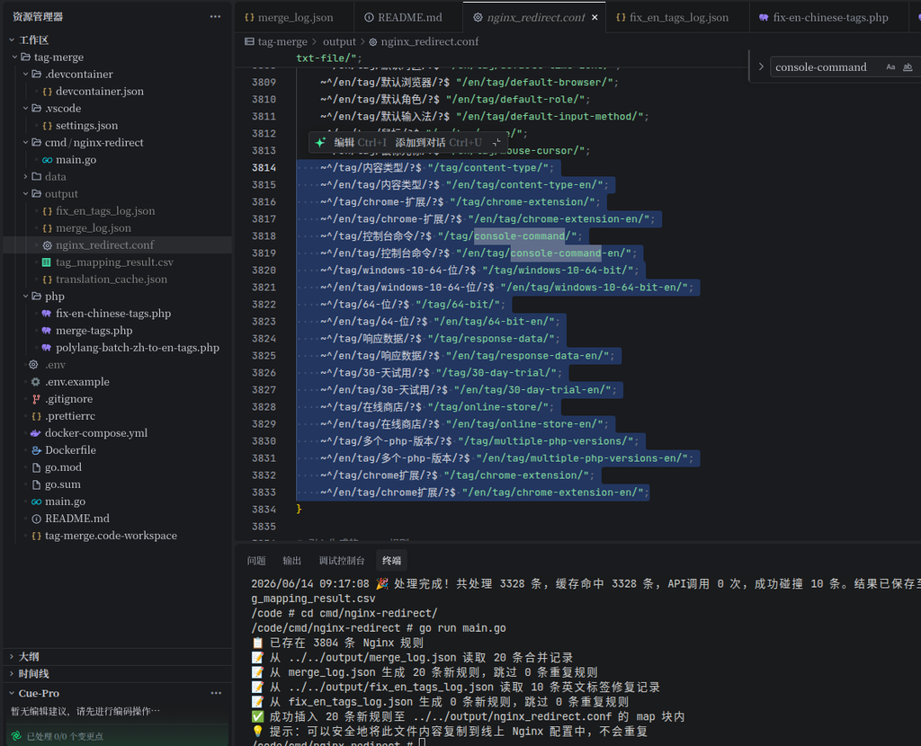Image resolution: width=921 pixels, height=746 pixels.
Task: Click the git icon beside .gitignore
Action: (36, 399)
